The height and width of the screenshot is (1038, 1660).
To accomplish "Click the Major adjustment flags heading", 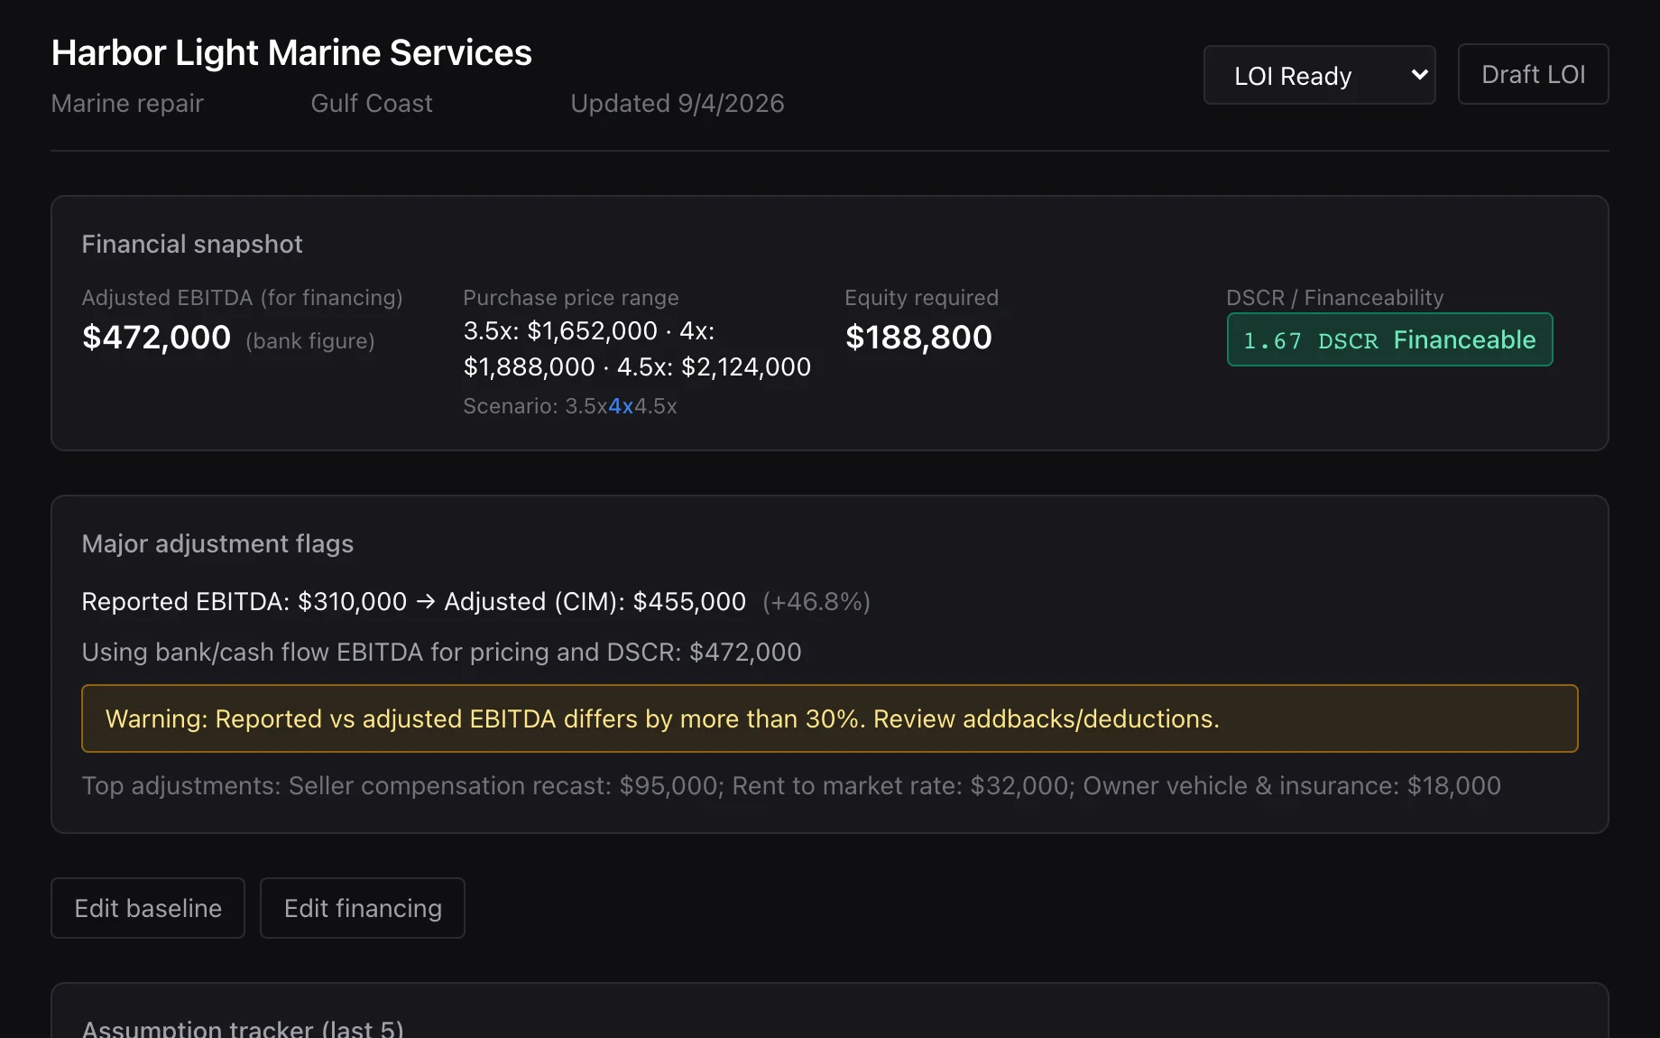I will 217,544.
